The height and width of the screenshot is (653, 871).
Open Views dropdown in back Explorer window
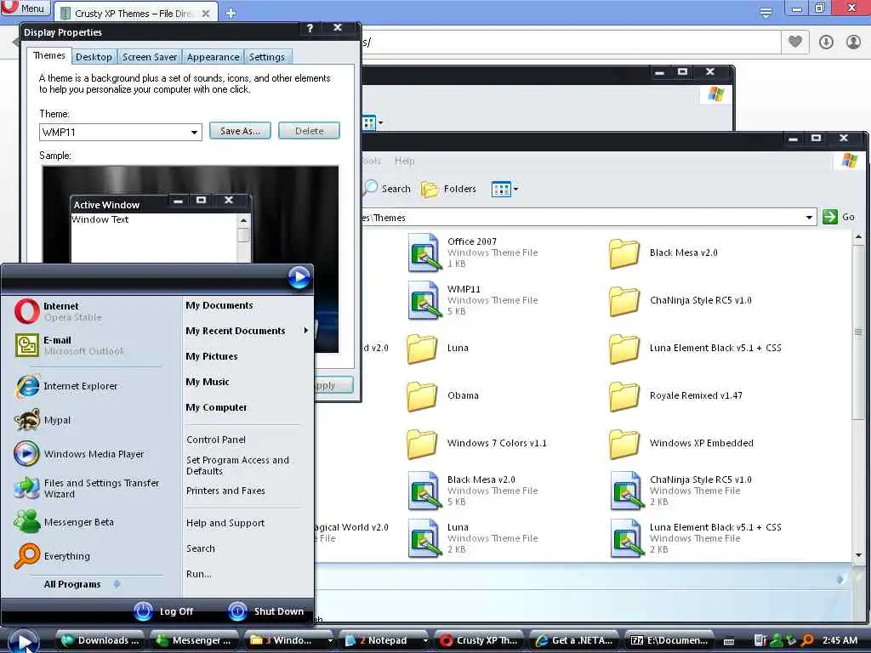[x=373, y=122]
